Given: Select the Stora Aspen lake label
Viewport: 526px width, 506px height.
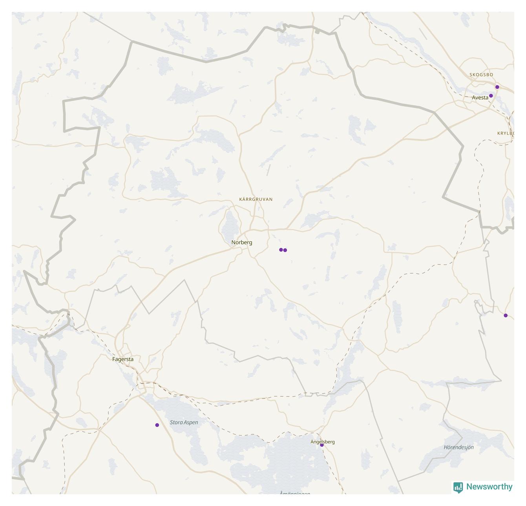Looking at the screenshot, I should 184,422.
